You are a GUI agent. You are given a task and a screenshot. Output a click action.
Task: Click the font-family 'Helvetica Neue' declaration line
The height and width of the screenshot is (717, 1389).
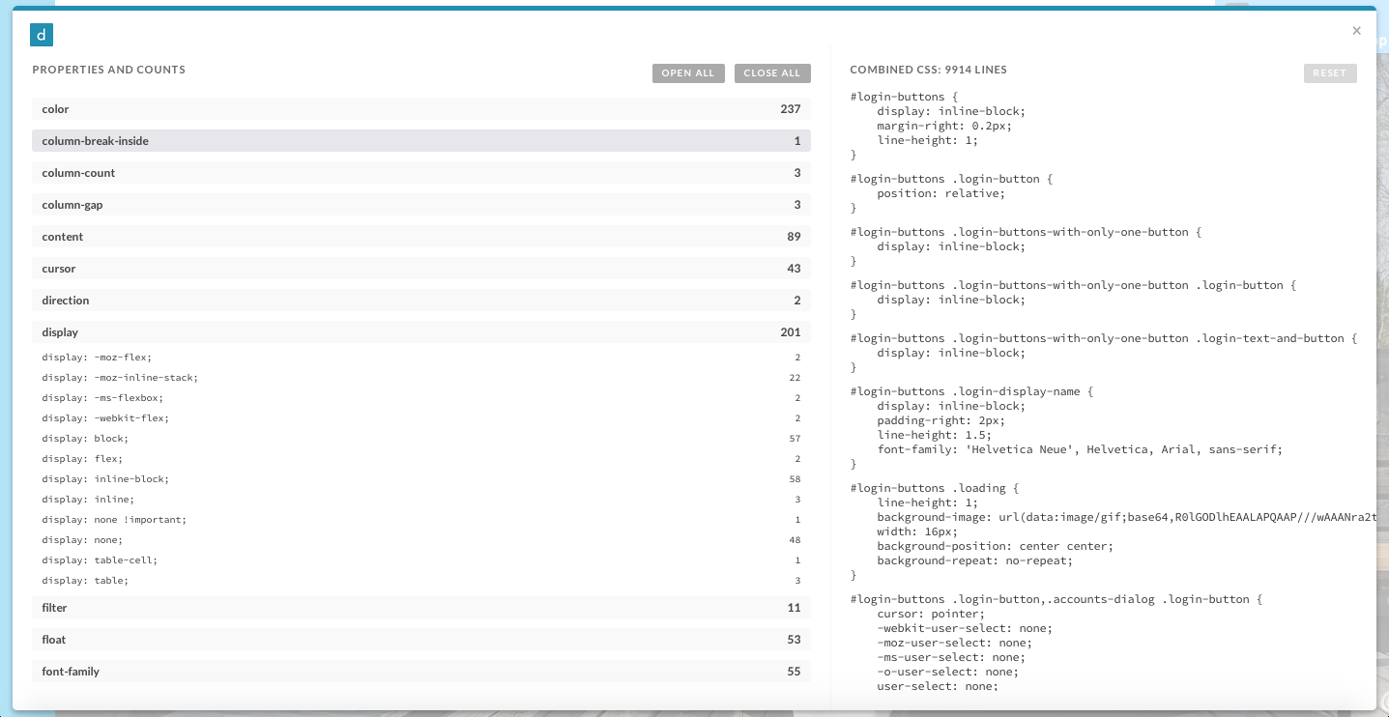(x=1080, y=449)
